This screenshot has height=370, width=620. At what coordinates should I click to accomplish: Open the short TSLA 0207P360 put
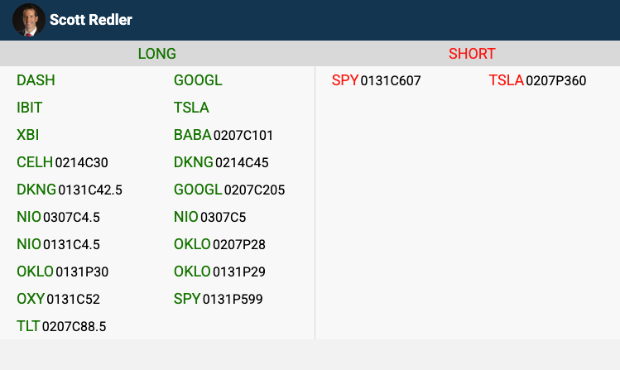tap(537, 80)
